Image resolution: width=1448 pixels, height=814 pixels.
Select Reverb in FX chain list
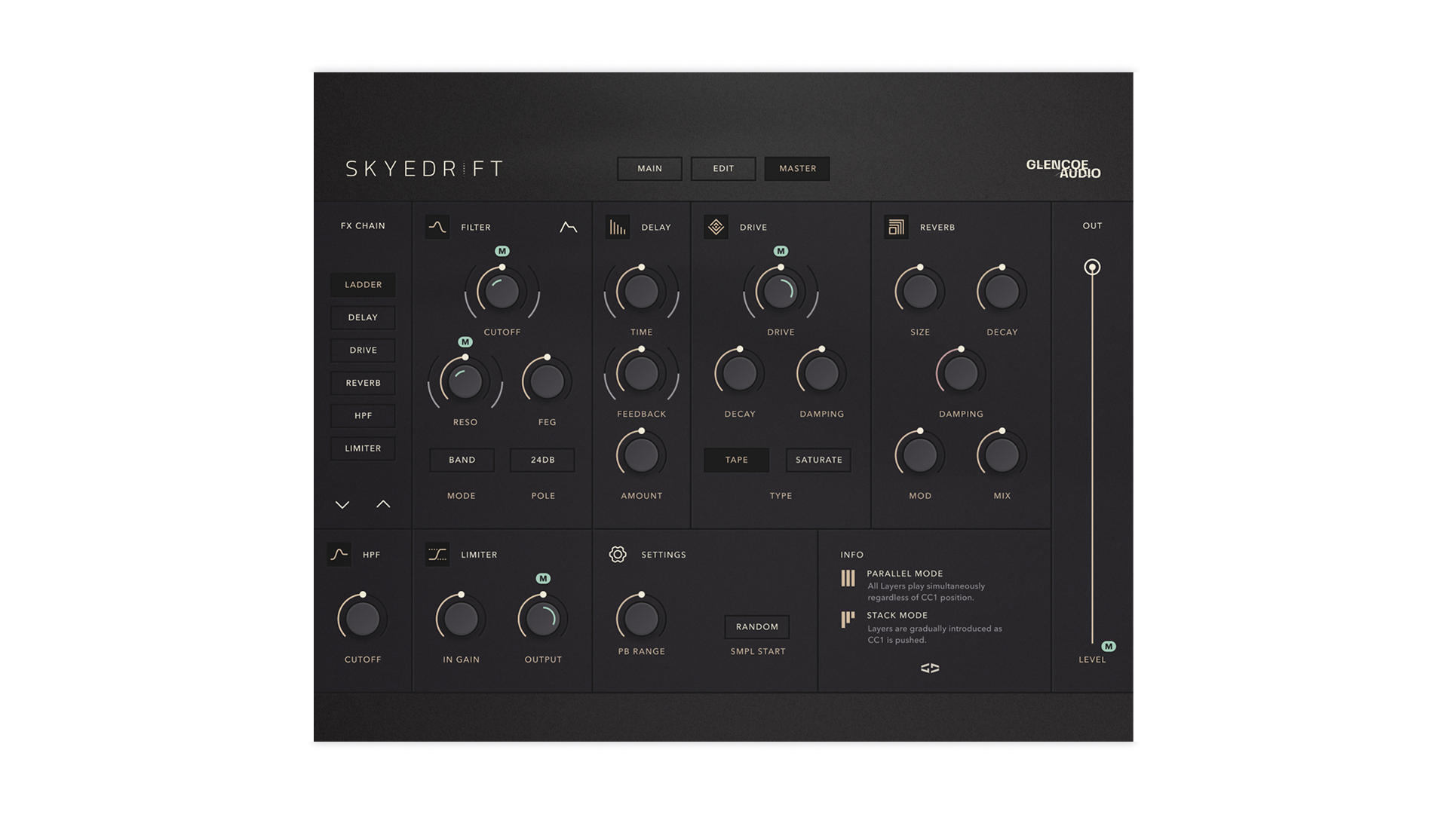coord(363,383)
